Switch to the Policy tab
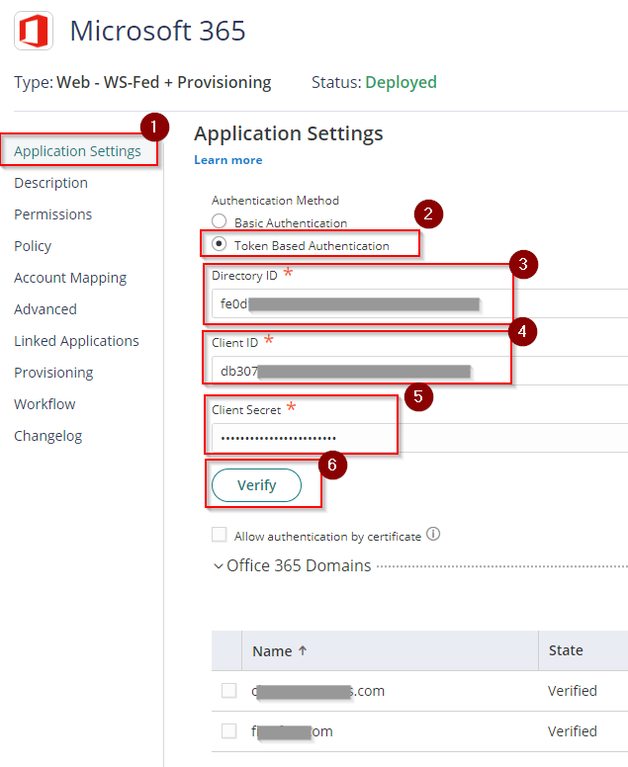 [33, 246]
